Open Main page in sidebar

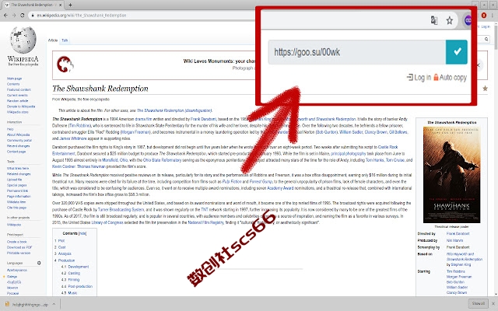click(14, 79)
